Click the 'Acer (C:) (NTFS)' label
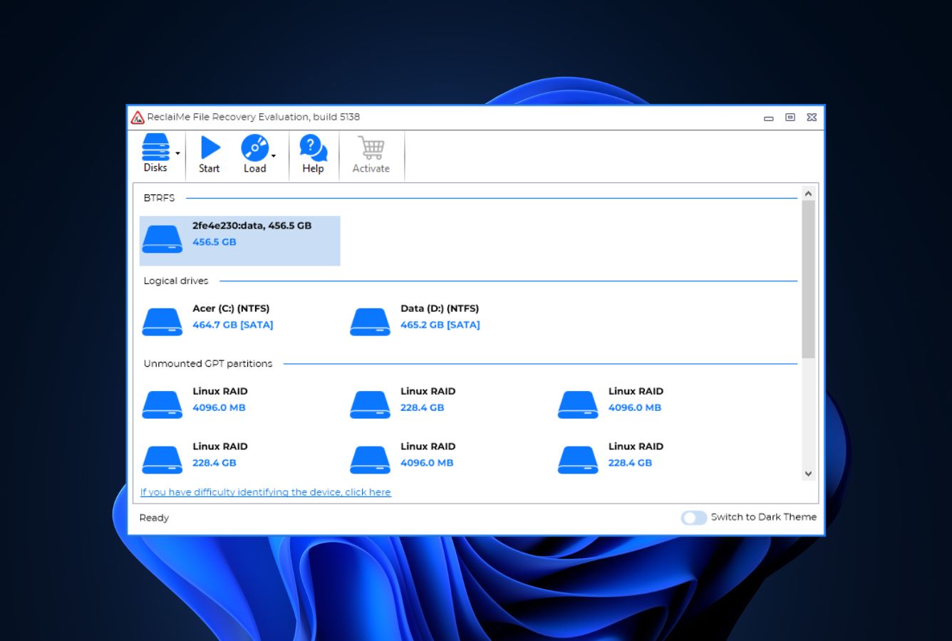Image resolution: width=952 pixels, height=641 pixels. click(231, 308)
